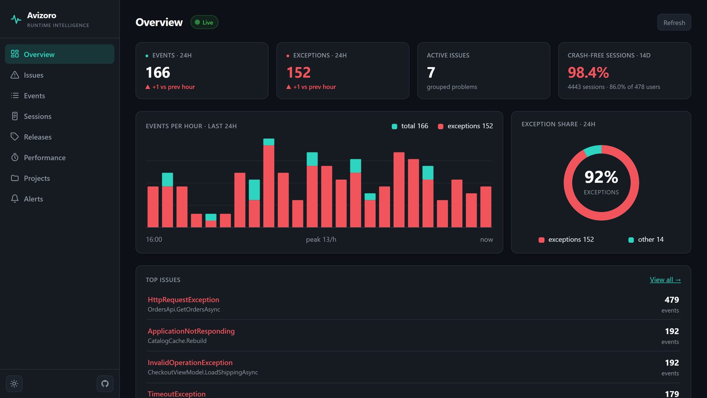The image size is (707, 398).
Task: Open the GitHub link icon
Action: click(105, 384)
